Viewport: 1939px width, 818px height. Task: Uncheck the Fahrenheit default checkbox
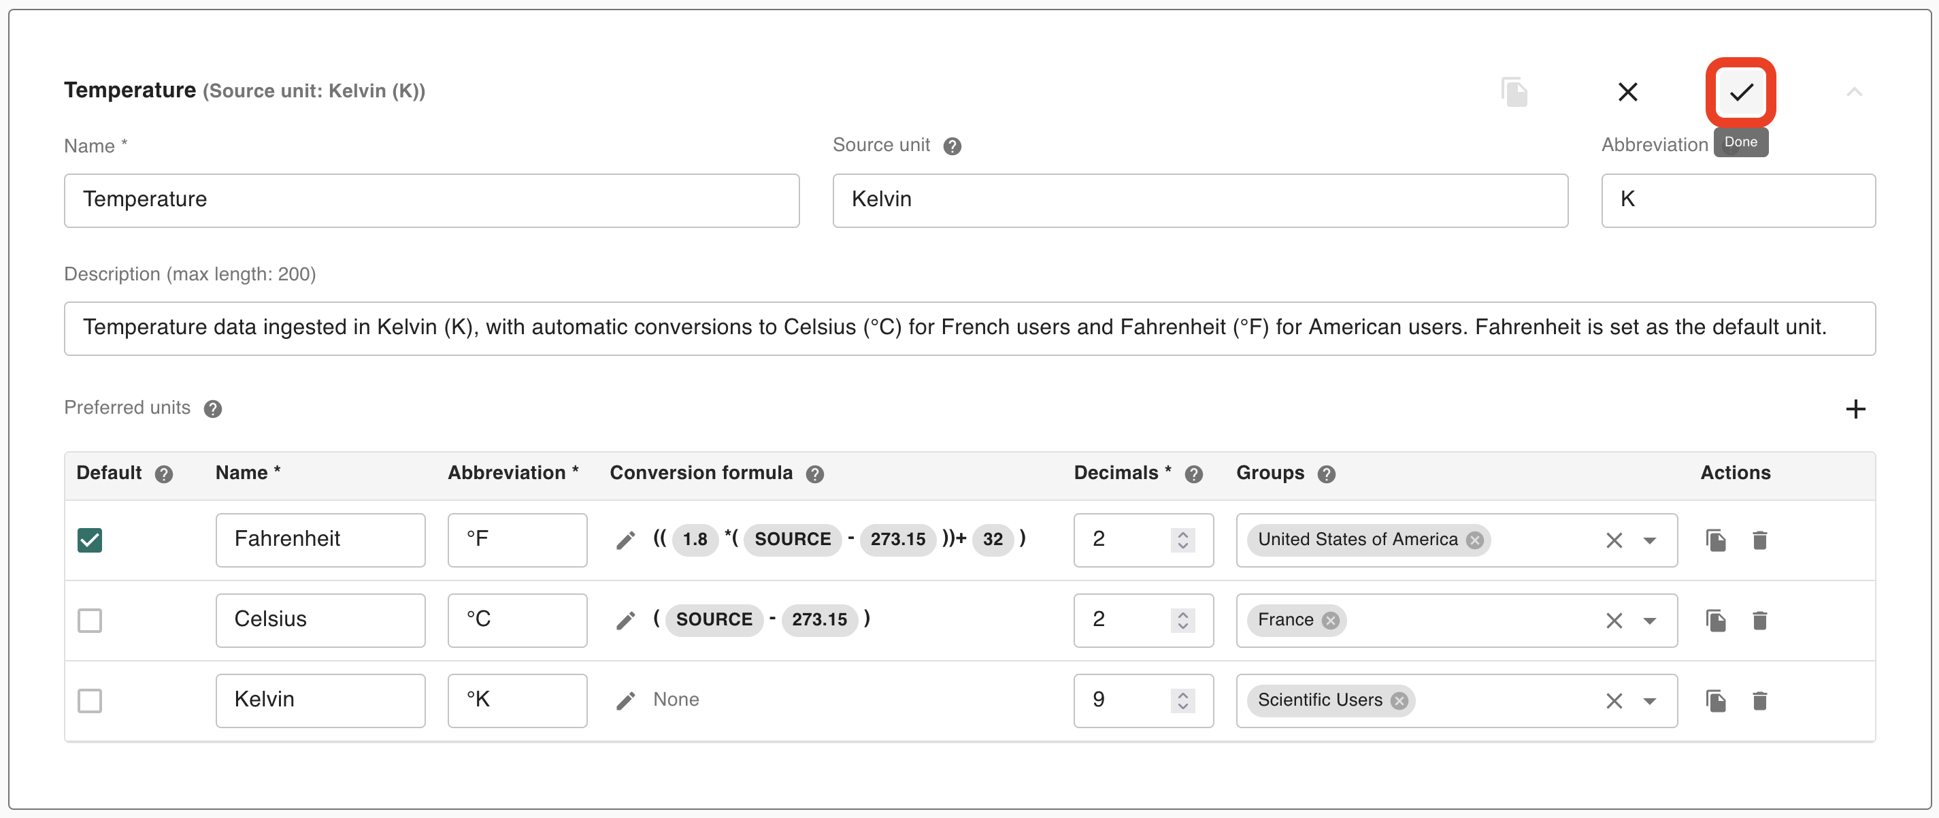pyautogui.click(x=90, y=540)
